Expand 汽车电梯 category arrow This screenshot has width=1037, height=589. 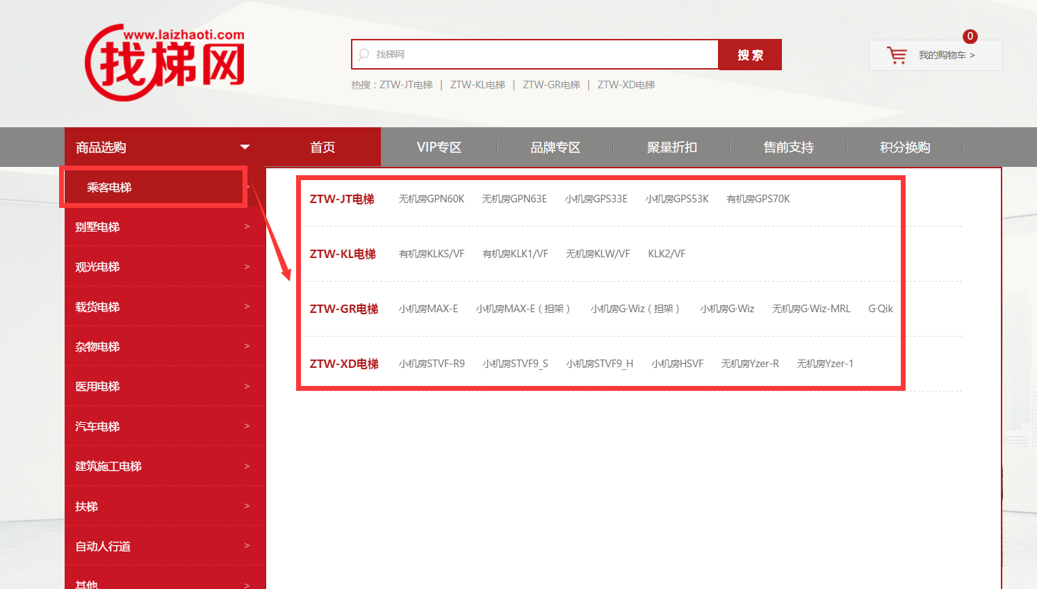[247, 426]
